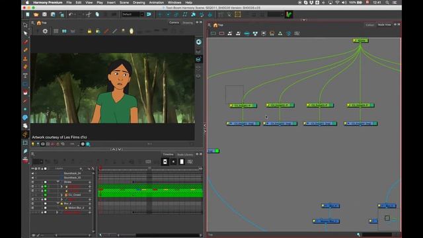The image size is (423, 238).
Task: Open the Top toolbar collapse chevron
Action: pos(304,20)
